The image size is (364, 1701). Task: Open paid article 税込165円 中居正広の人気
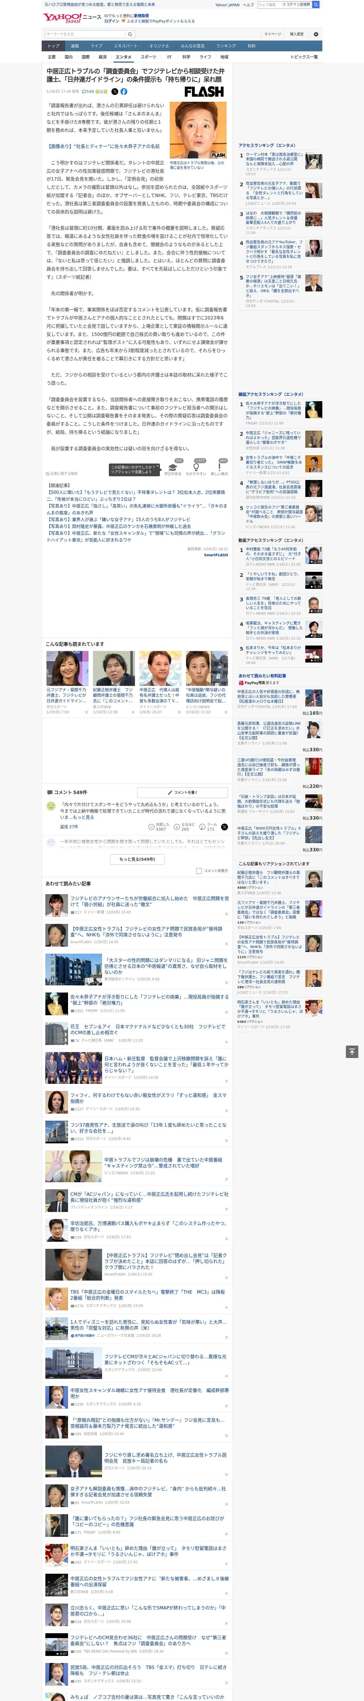coord(269,696)
